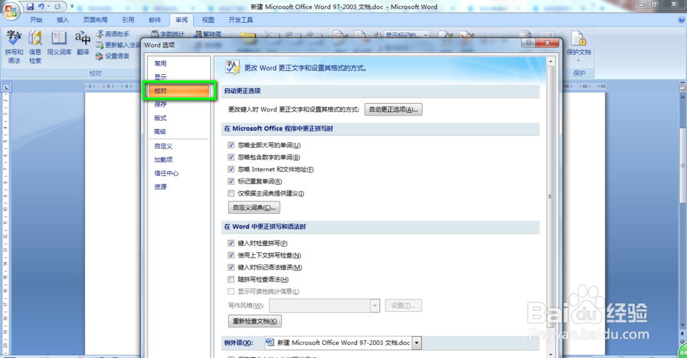Switch to 邮件 ribbon tab
Viewport: 687px width, 358px height.
click(155, 20)
